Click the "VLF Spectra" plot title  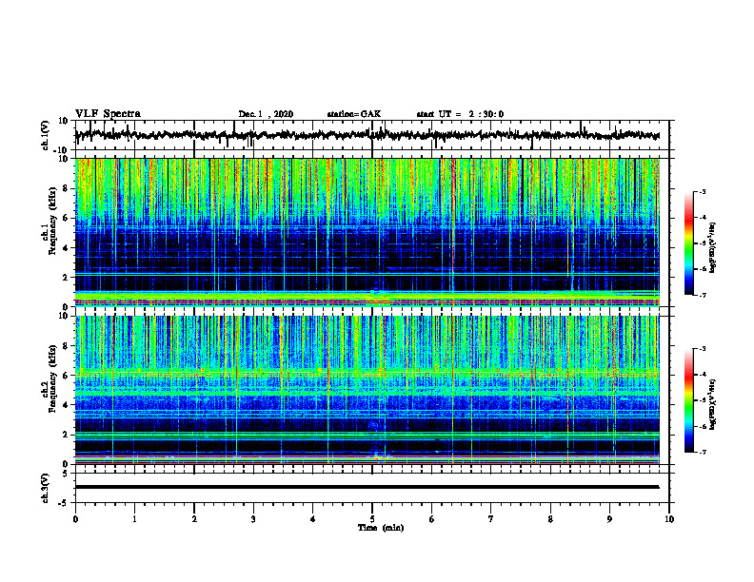tap(108, 114)
